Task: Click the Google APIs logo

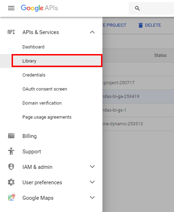Action: [39, 8]
